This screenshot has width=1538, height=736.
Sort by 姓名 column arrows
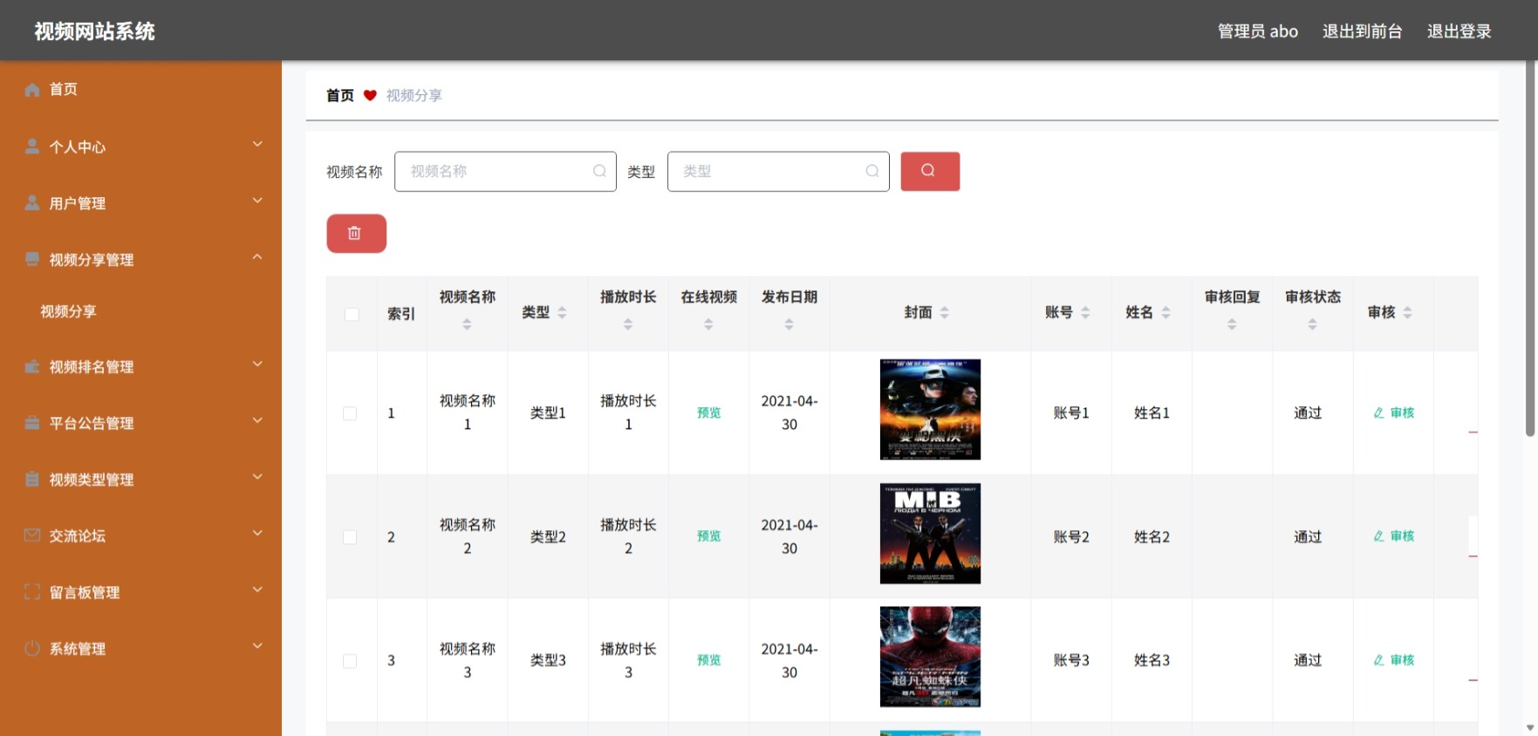[1165, 312]
